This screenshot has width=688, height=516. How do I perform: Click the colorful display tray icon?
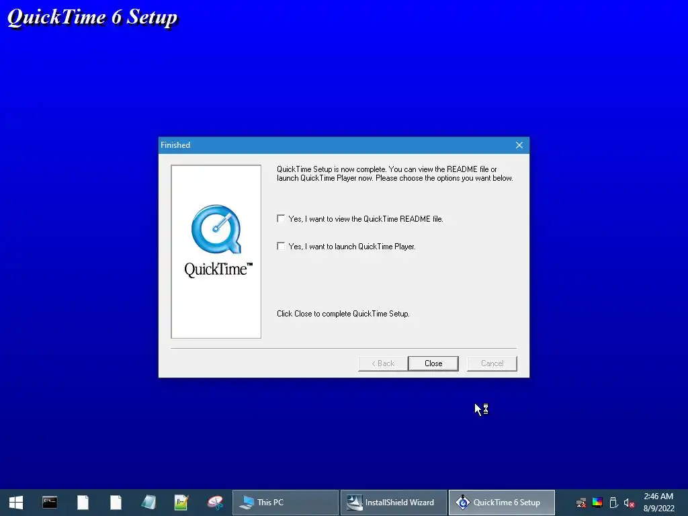tap(597, 503)
